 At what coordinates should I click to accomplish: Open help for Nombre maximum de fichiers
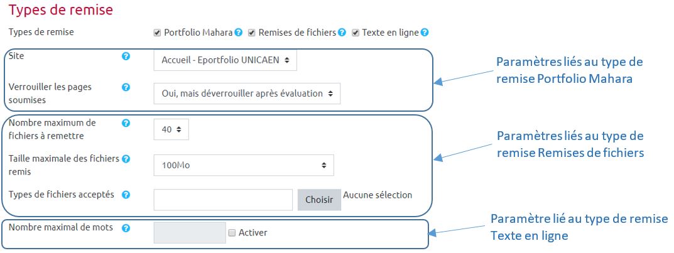(126, 124)
